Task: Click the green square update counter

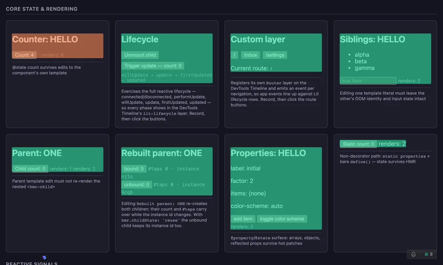Action: click(x=429, y=254)
